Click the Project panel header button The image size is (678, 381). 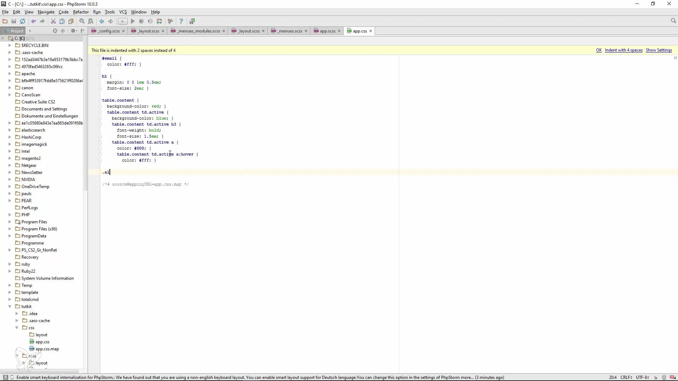14,31
